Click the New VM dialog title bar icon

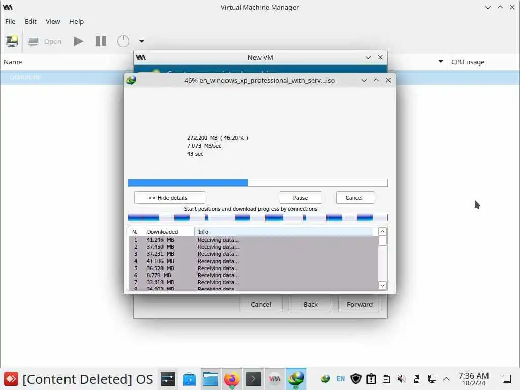tap(141, 57)
